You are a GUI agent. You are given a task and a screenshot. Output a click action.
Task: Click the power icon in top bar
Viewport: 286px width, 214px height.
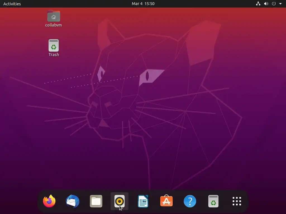[274, 4]
